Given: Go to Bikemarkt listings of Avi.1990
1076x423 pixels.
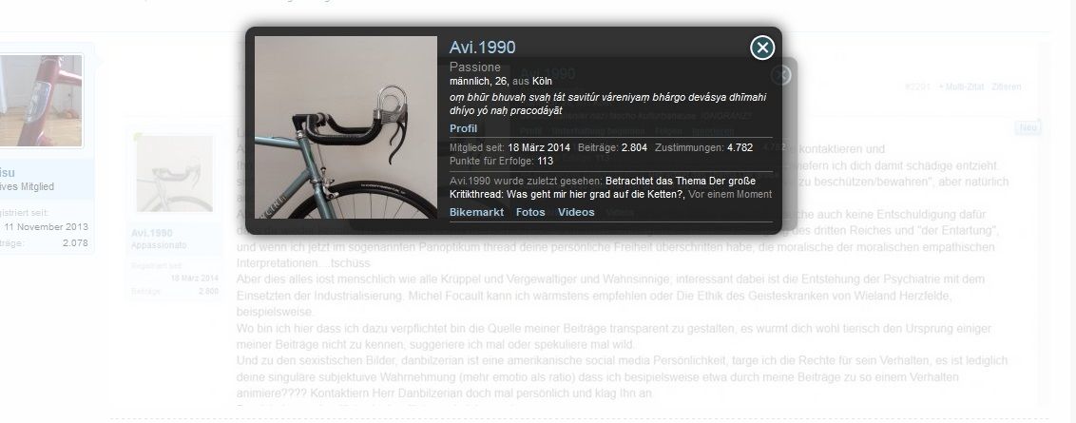Looking at the screenshot, I should click(x=476, y=212).
